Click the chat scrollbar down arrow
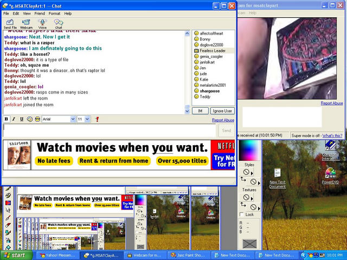The height and width of the screenshot is (260, 347). [x=187, y=111]
